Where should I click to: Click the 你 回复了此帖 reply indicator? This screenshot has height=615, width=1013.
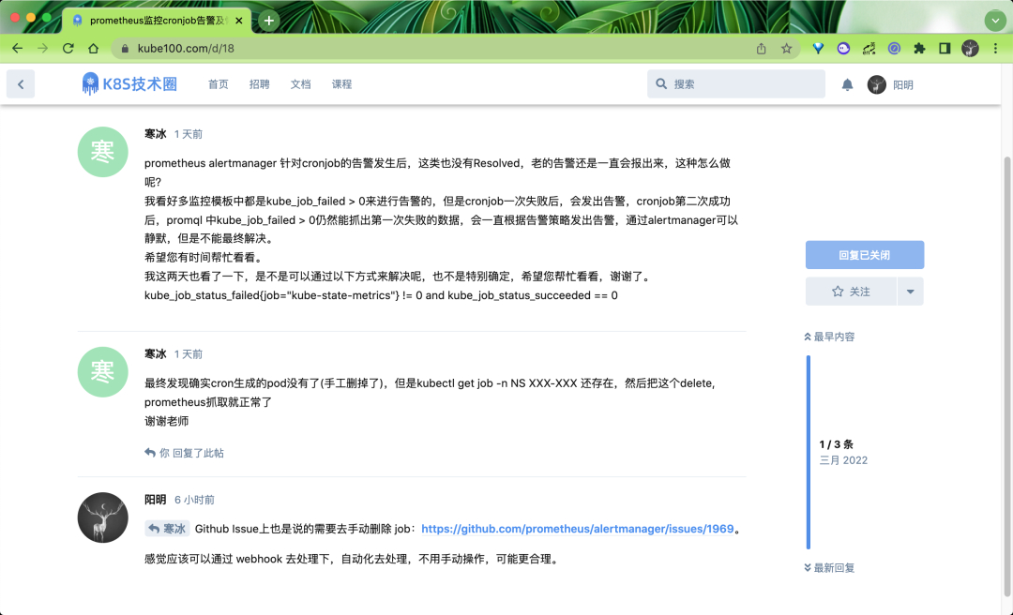(184, 453)
